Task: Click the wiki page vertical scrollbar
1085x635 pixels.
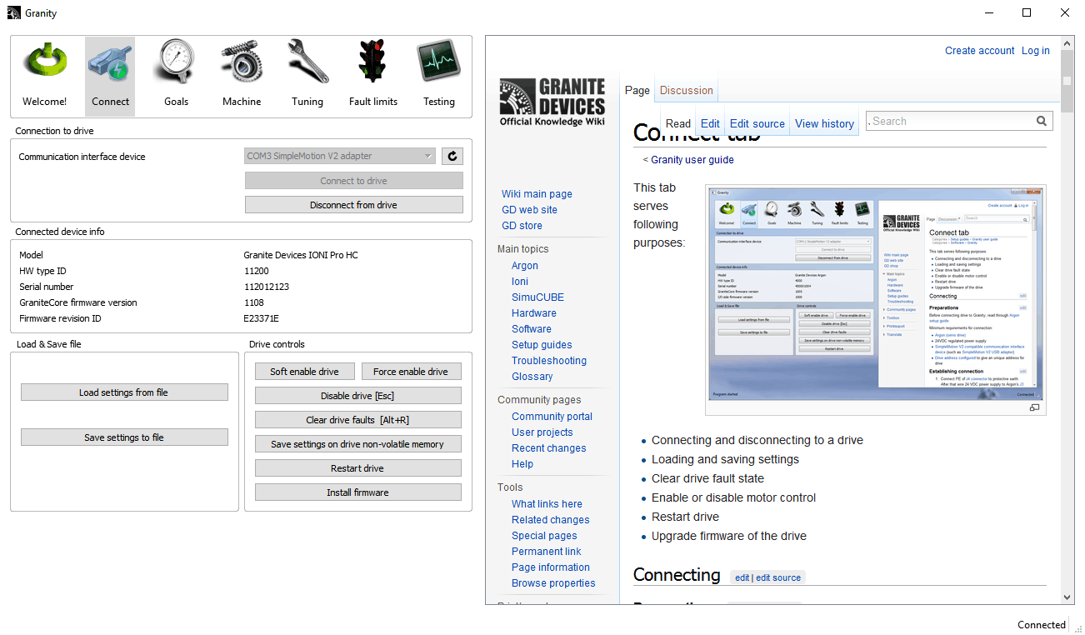Action: [1067, 320]
